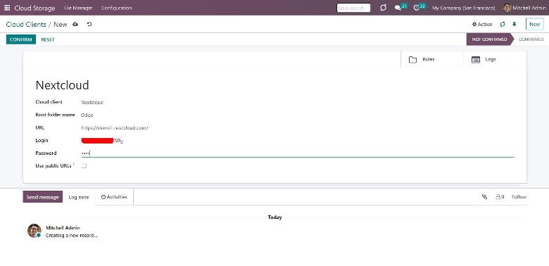Open the Configuration menu

point(117,8)
